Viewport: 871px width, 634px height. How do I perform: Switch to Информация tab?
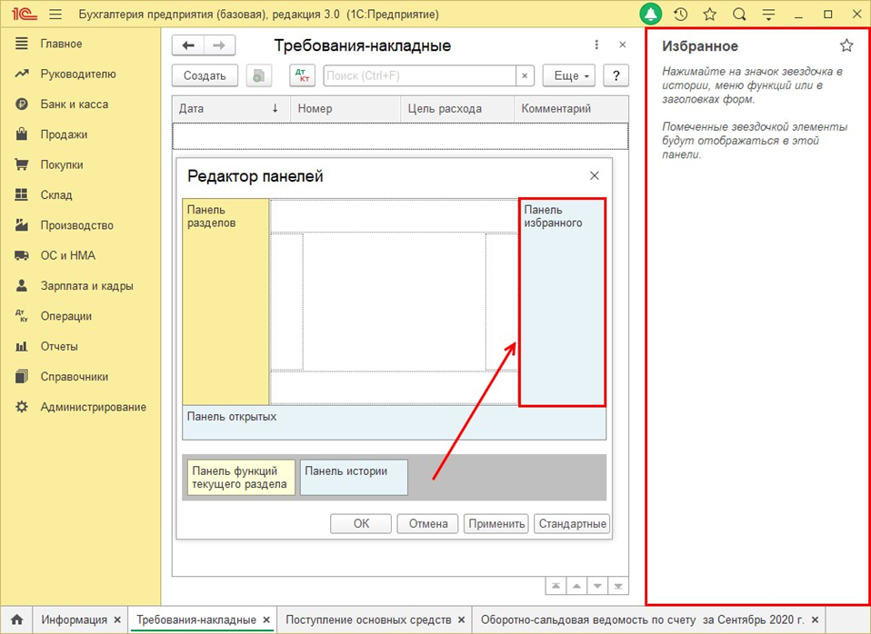74,619
